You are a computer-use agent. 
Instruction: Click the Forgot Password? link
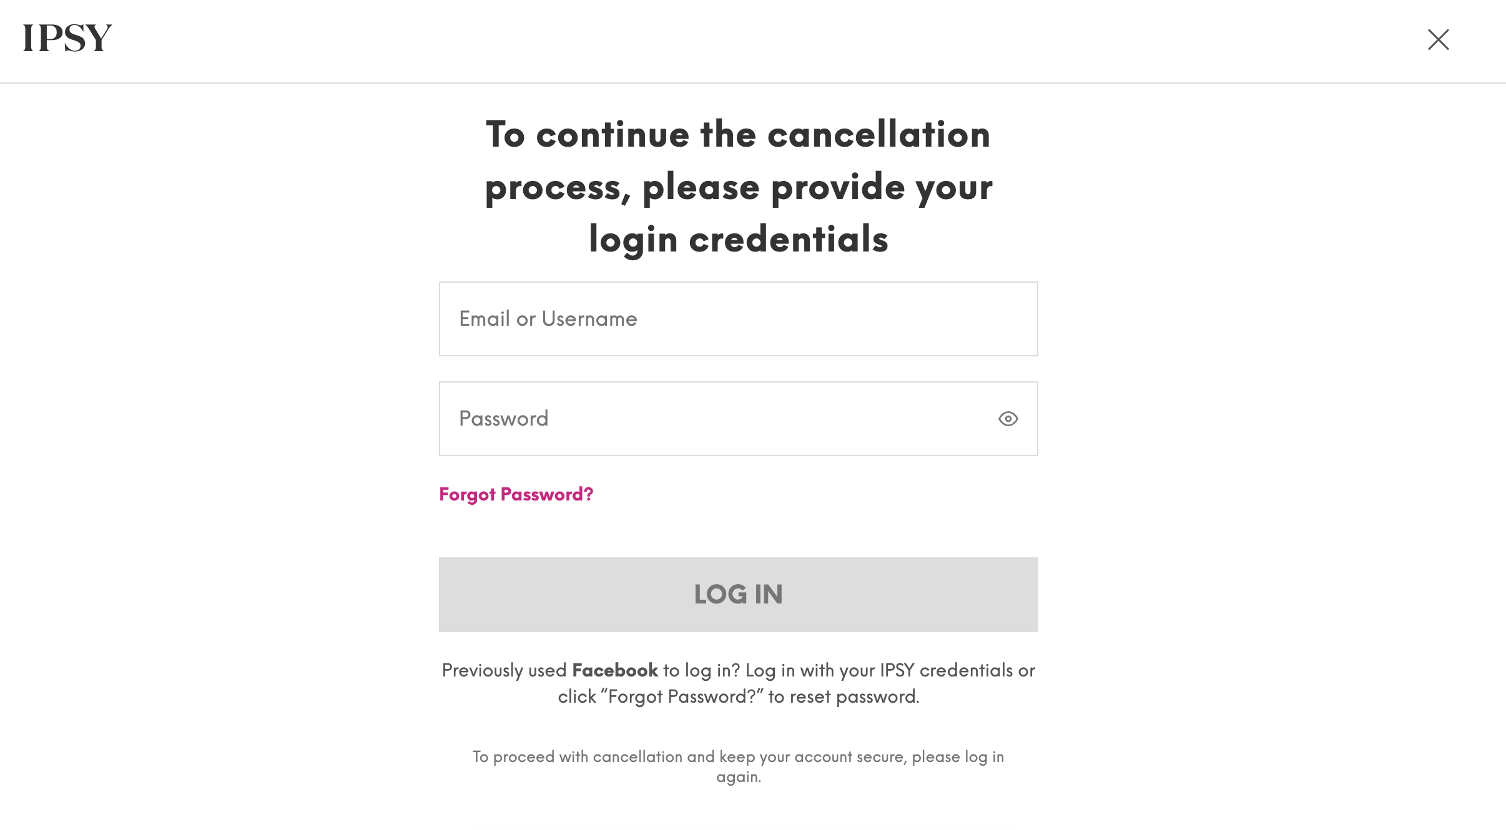[516, 494]
